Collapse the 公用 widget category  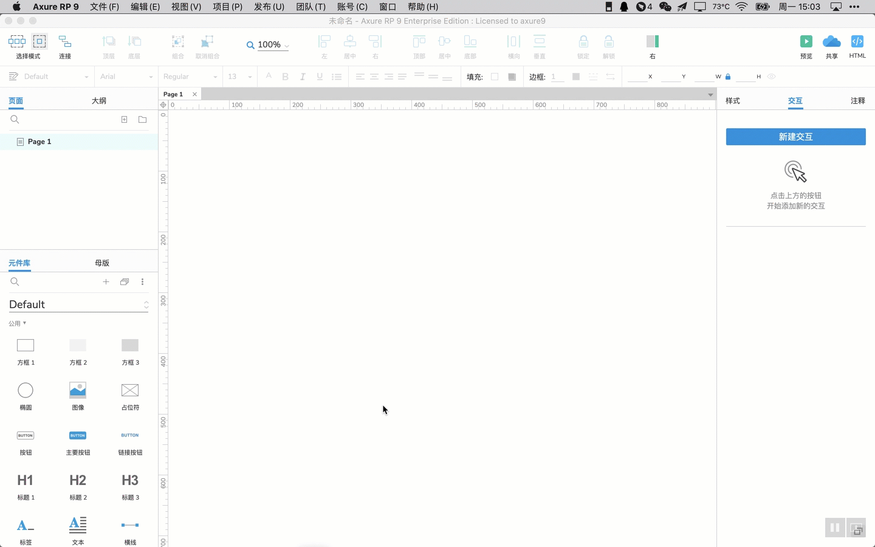(18, 323)
